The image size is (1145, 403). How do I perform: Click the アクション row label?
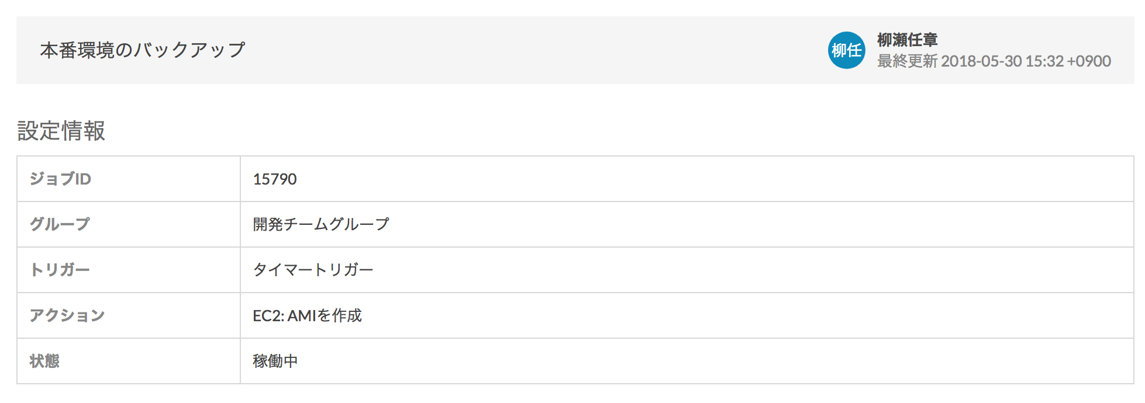[x=67, y=315]
